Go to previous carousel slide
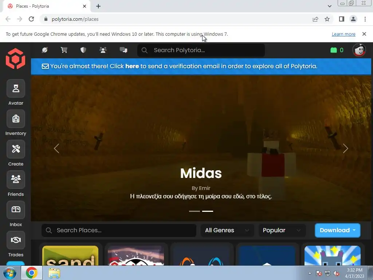The height and width of the screenshot is (280, 373). pyautogui.click(x=56, y=148)
